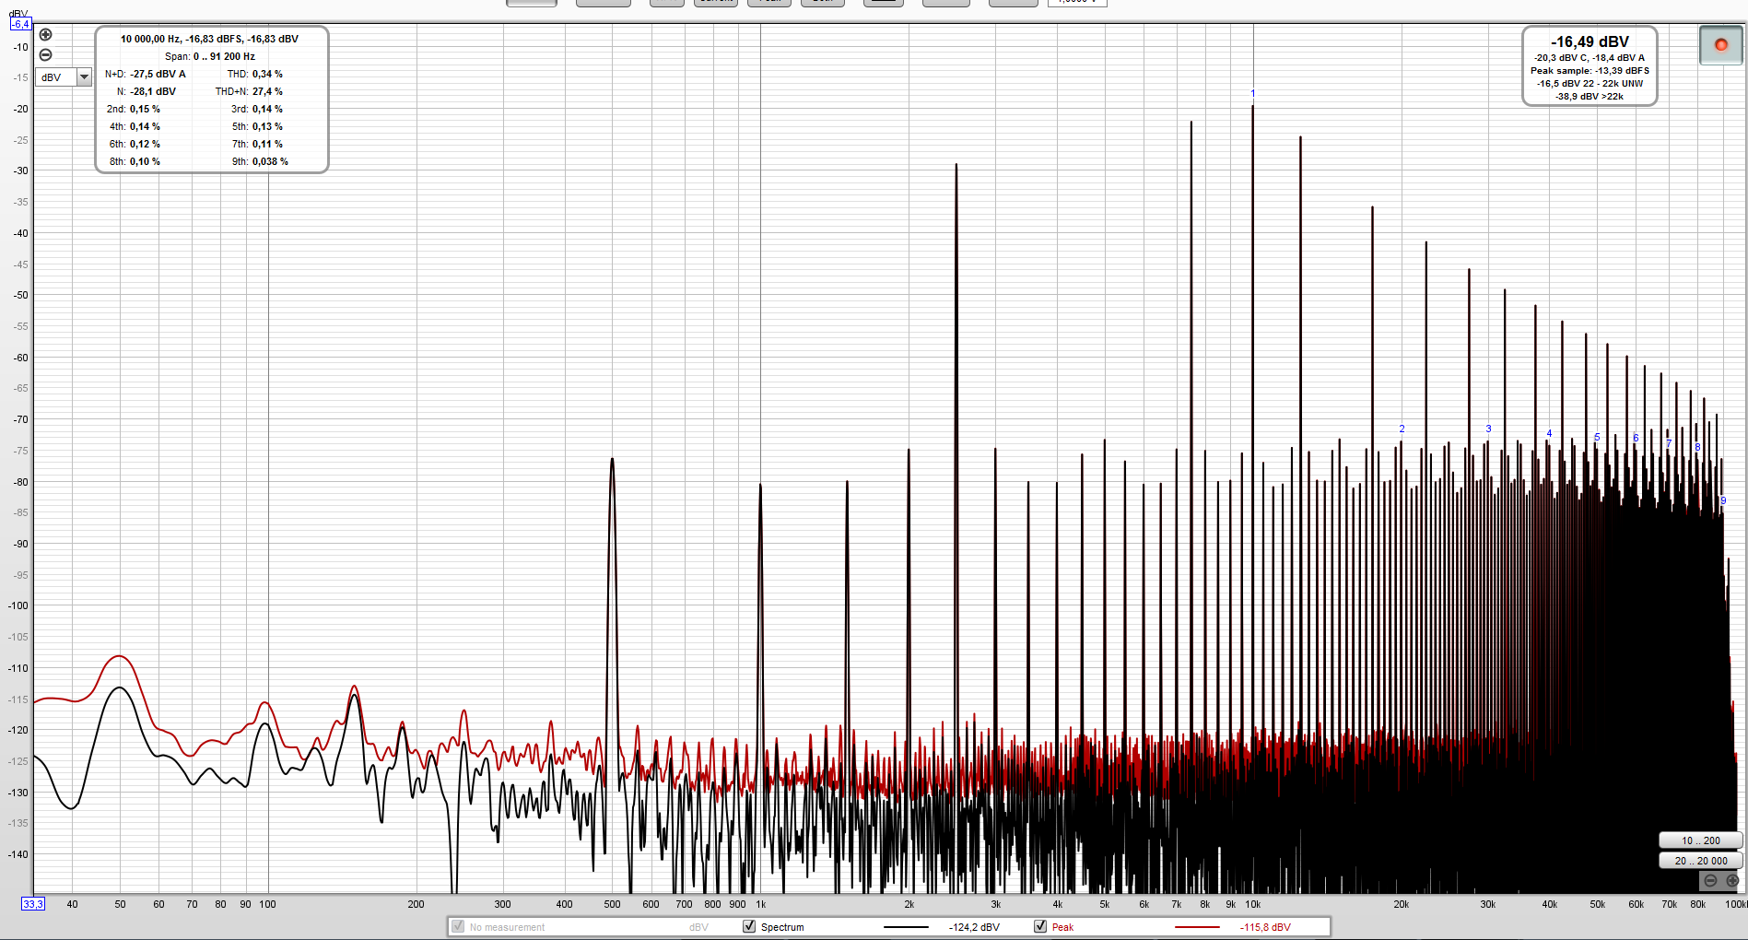The height and width of the screenshot is (940, 1748).
Task: Click the N+D -27,5 dBV A value
Action: 158,74
